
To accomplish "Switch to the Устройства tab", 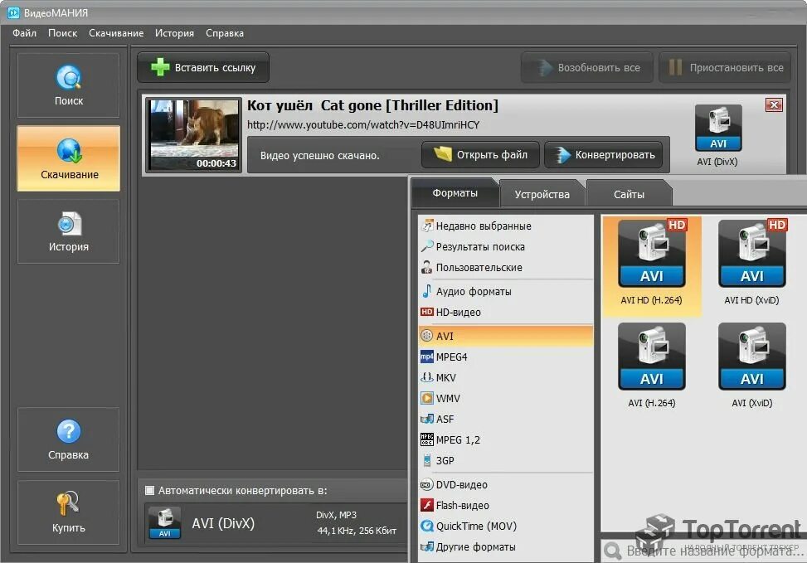I will (x=542, y=195).
